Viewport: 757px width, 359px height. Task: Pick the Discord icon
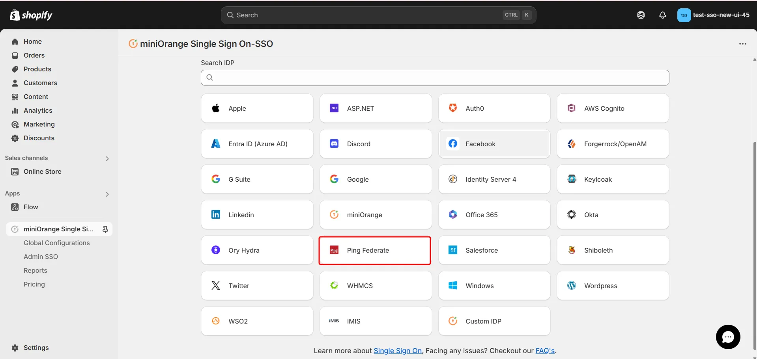(x=334, y=143)
